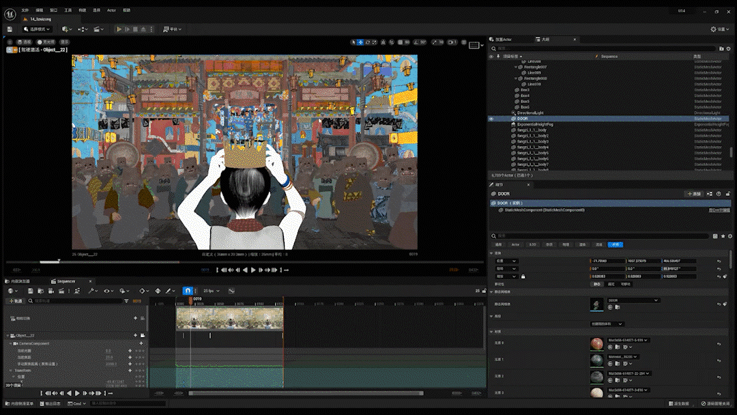Image resolution: width=737 pixels, height=415 pixels.
Task: Open the 文件 File menu
Action: coord(25,10)
